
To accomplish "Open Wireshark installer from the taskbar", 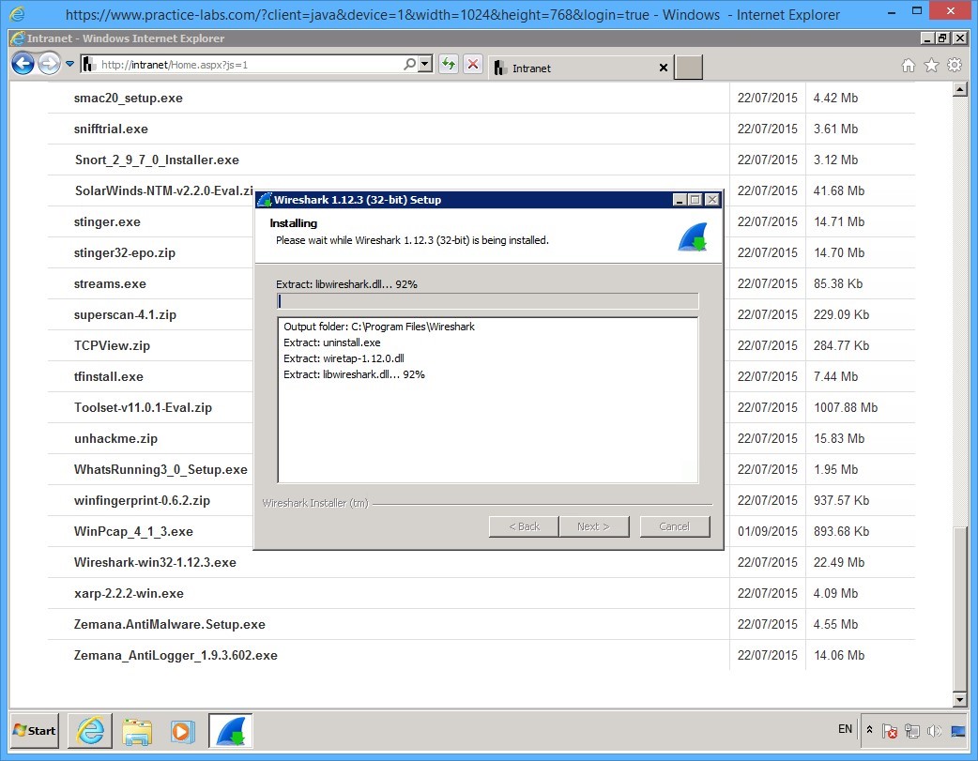I will pos(231,731).
